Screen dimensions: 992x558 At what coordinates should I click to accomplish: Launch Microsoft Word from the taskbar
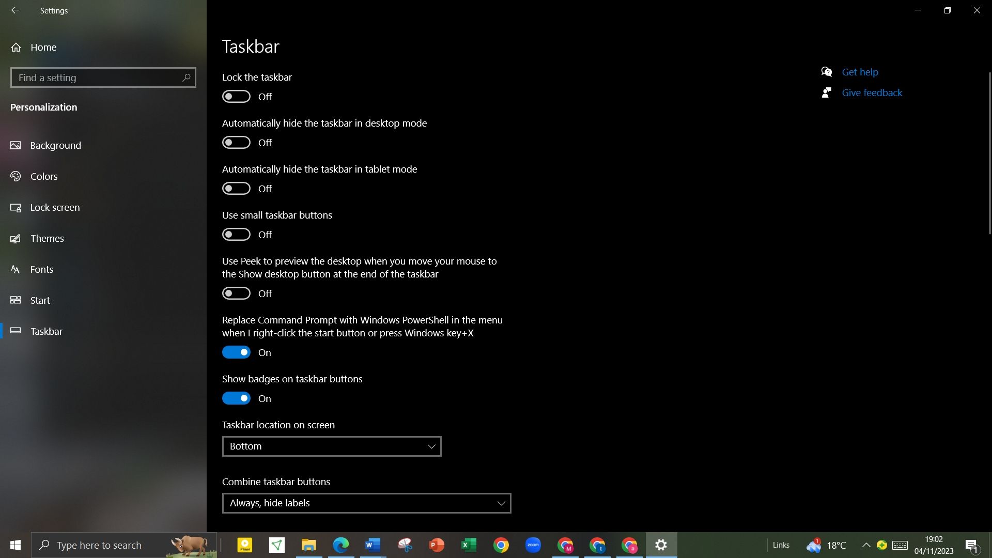[x=373, y=545]
